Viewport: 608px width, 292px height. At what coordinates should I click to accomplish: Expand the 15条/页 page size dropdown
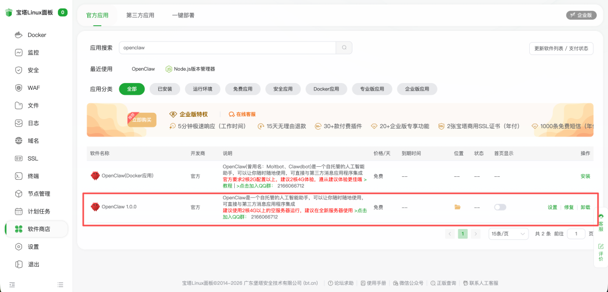click(x=508, y=234)
